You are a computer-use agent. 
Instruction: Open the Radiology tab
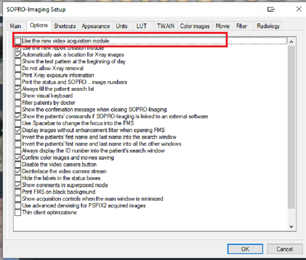pyautogui.click(x=268, y=26)
